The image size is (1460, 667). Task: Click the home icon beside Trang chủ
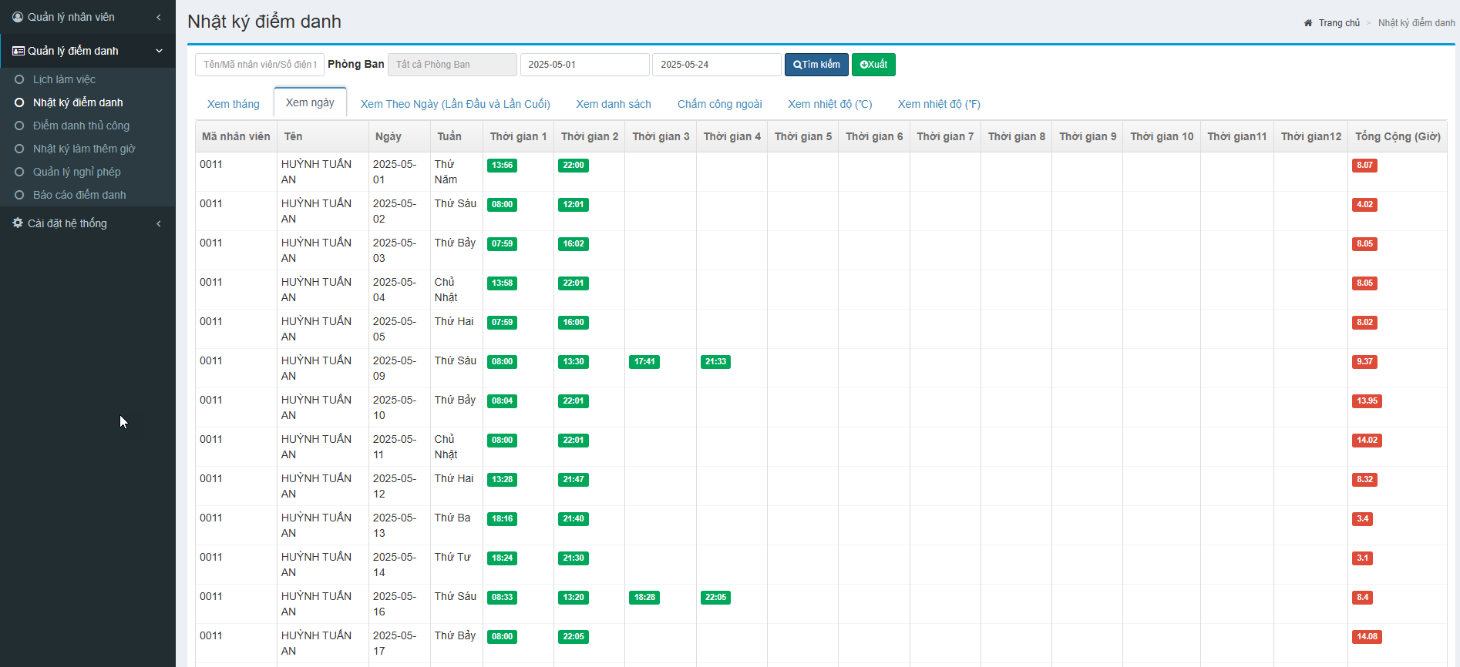click(x=1308, y=23)
